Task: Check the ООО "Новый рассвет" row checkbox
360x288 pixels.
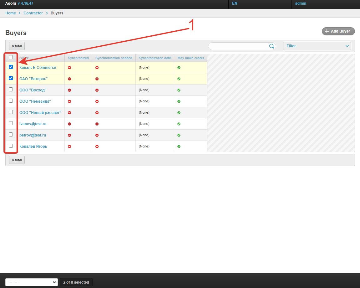Action: 11,112
